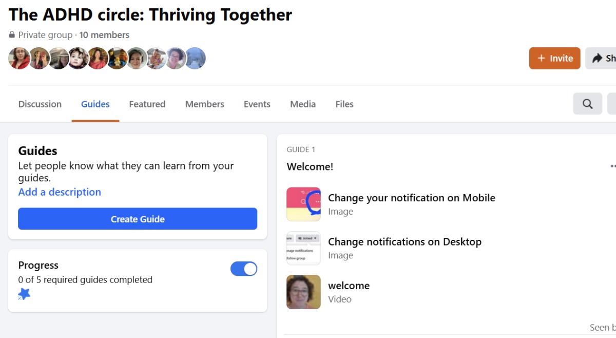Switch to the Media tab
This screenshot has width=616, height=338.
[x=303, y=104]
